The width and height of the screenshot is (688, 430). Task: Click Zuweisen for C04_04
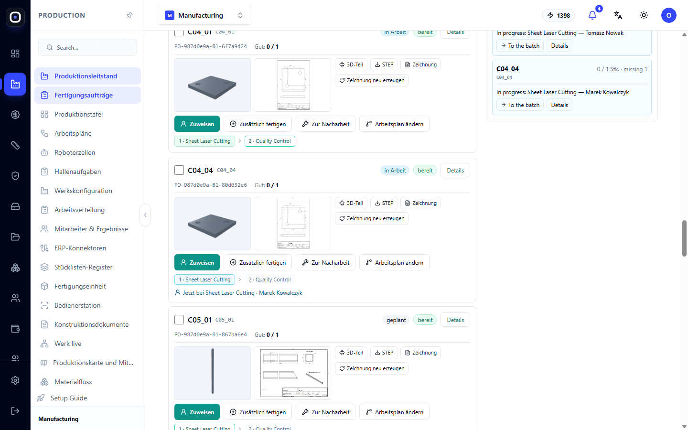(197, 262)
